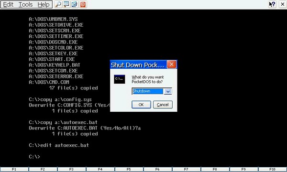Click the '17 file(s) copied' line
287x172 pixels.
73,88
